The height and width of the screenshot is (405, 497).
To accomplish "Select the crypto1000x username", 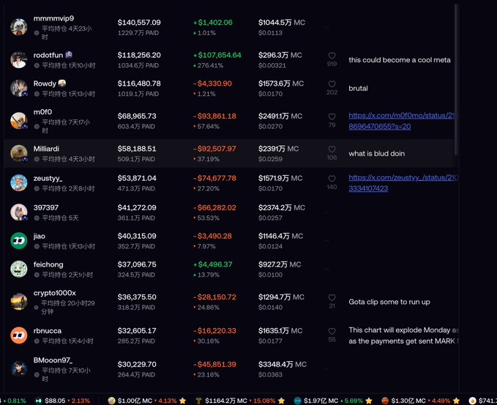I will pos(54,293).
